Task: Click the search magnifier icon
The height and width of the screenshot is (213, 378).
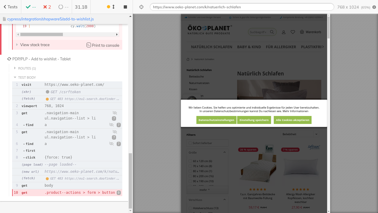Action: click(x=272, y=32)
